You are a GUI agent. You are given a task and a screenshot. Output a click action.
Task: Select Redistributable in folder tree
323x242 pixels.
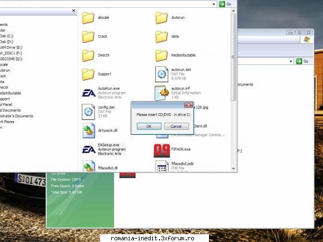[11, 93]
